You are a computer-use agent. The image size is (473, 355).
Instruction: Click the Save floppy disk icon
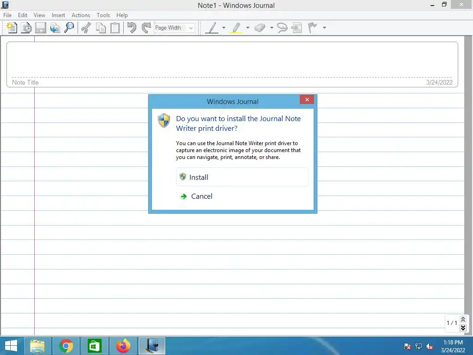pos(41,28)
